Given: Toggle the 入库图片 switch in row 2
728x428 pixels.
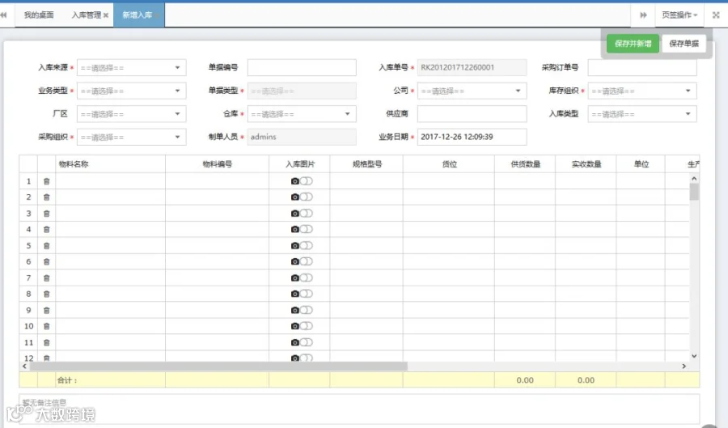Looking at the screenshot, I should [307, 197].
